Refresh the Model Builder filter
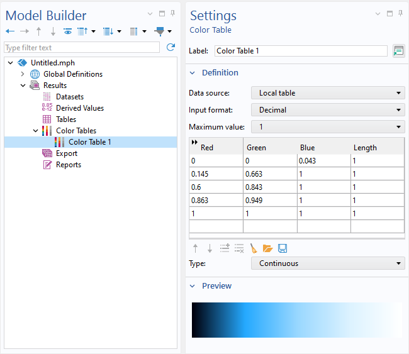 (x=171, y=47)
